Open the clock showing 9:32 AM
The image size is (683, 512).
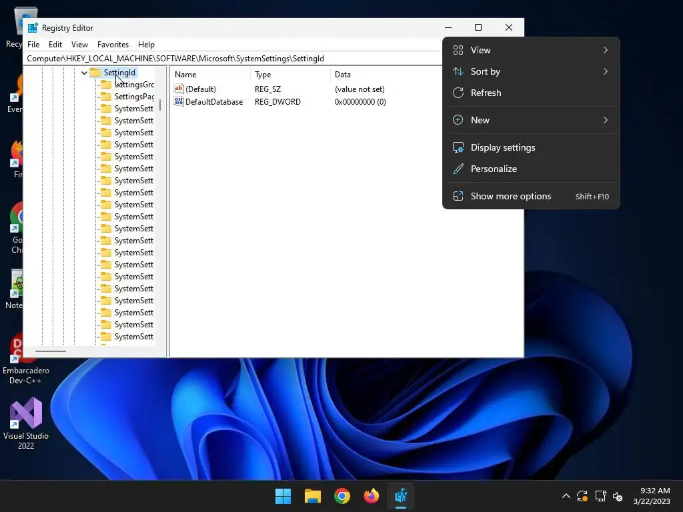coord(651,496)
